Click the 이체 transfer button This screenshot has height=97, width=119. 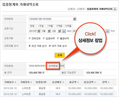[x=62, y=66]
